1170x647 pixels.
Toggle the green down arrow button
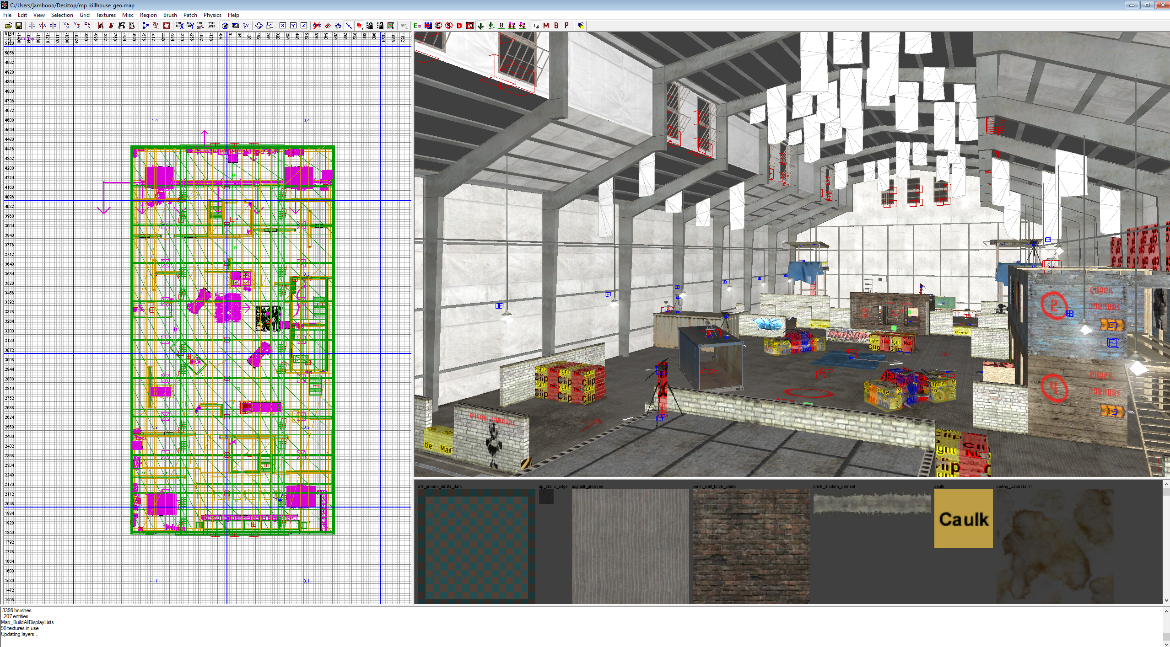coord(480,26)
